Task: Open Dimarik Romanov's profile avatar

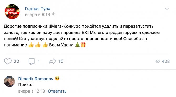Action: 9,81
